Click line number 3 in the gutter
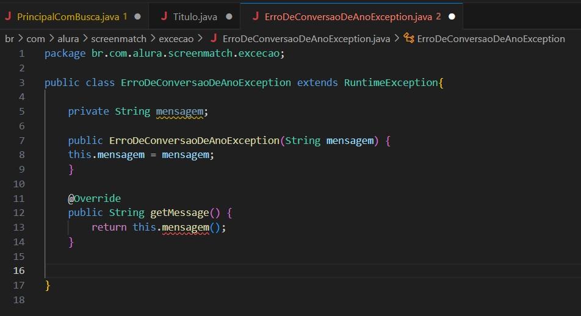This screenshot has height=316, width=581. (x=22, y=82)
